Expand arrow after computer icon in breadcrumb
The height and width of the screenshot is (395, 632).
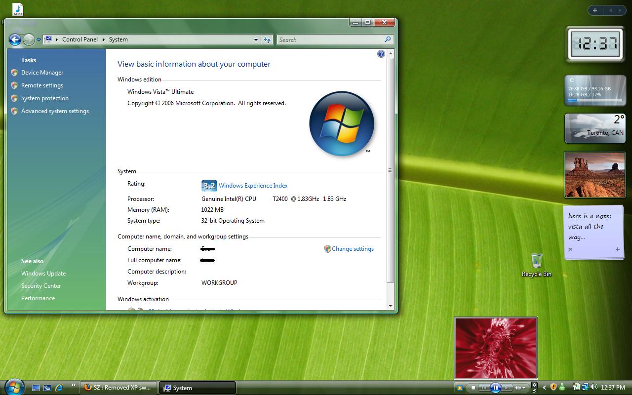[x=57, y=39]
